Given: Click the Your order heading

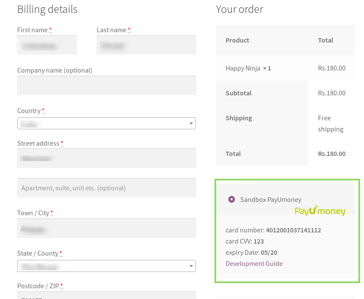Looking at the screenshot, I should coord(239,9).
